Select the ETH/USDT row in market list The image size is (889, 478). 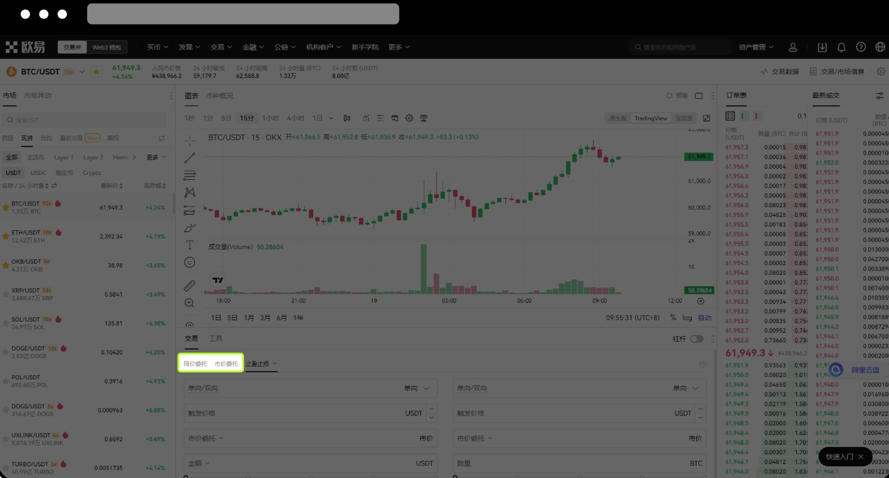coord(87,236)
